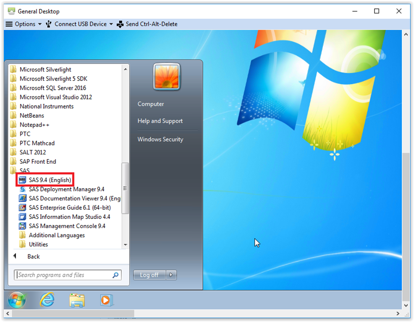414x322 pixels.
Task: Open the Microsoft Silverlight 5 SDK folder icon
Action: [x=13, y=78]
